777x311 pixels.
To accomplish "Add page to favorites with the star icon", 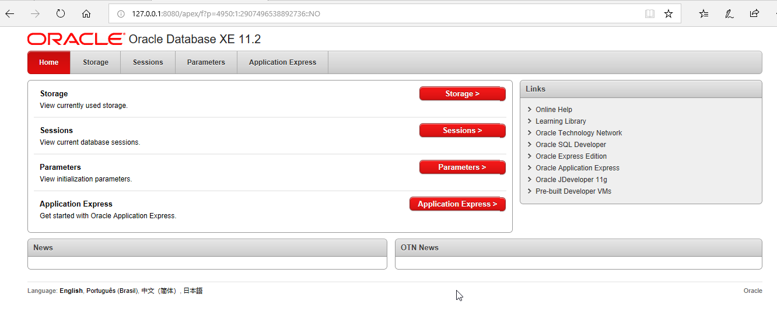I will click(668, 13).
